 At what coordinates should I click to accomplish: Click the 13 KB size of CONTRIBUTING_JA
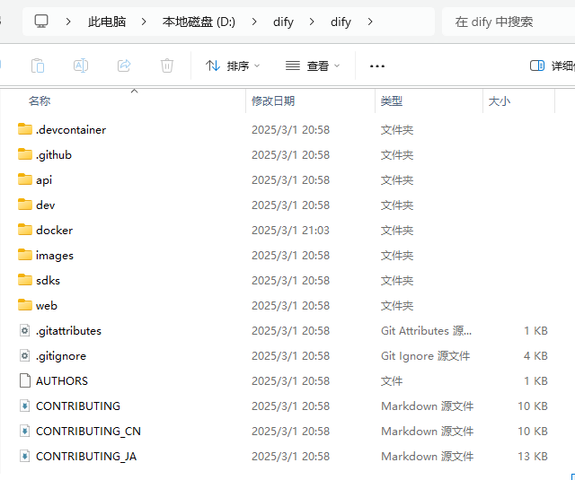[533, 457]
